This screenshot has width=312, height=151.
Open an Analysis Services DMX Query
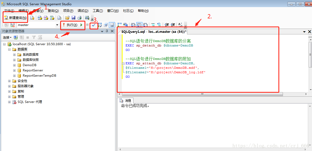46,18
